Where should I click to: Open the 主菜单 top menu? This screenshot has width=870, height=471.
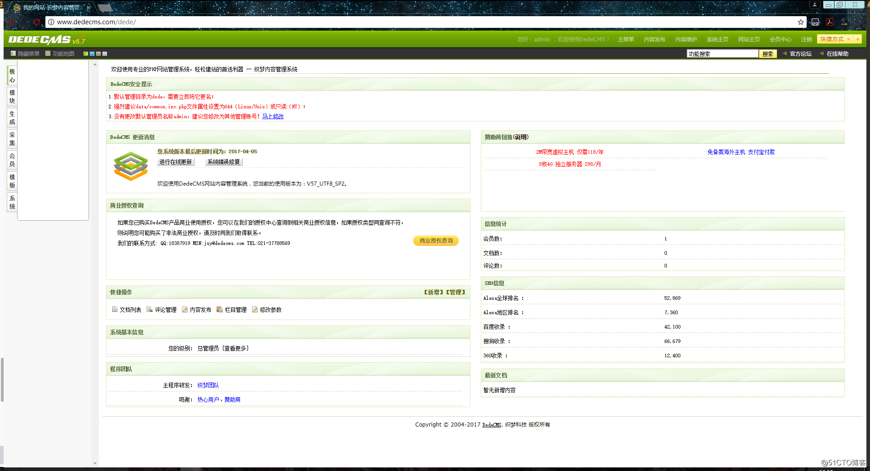tap(626, 40)
